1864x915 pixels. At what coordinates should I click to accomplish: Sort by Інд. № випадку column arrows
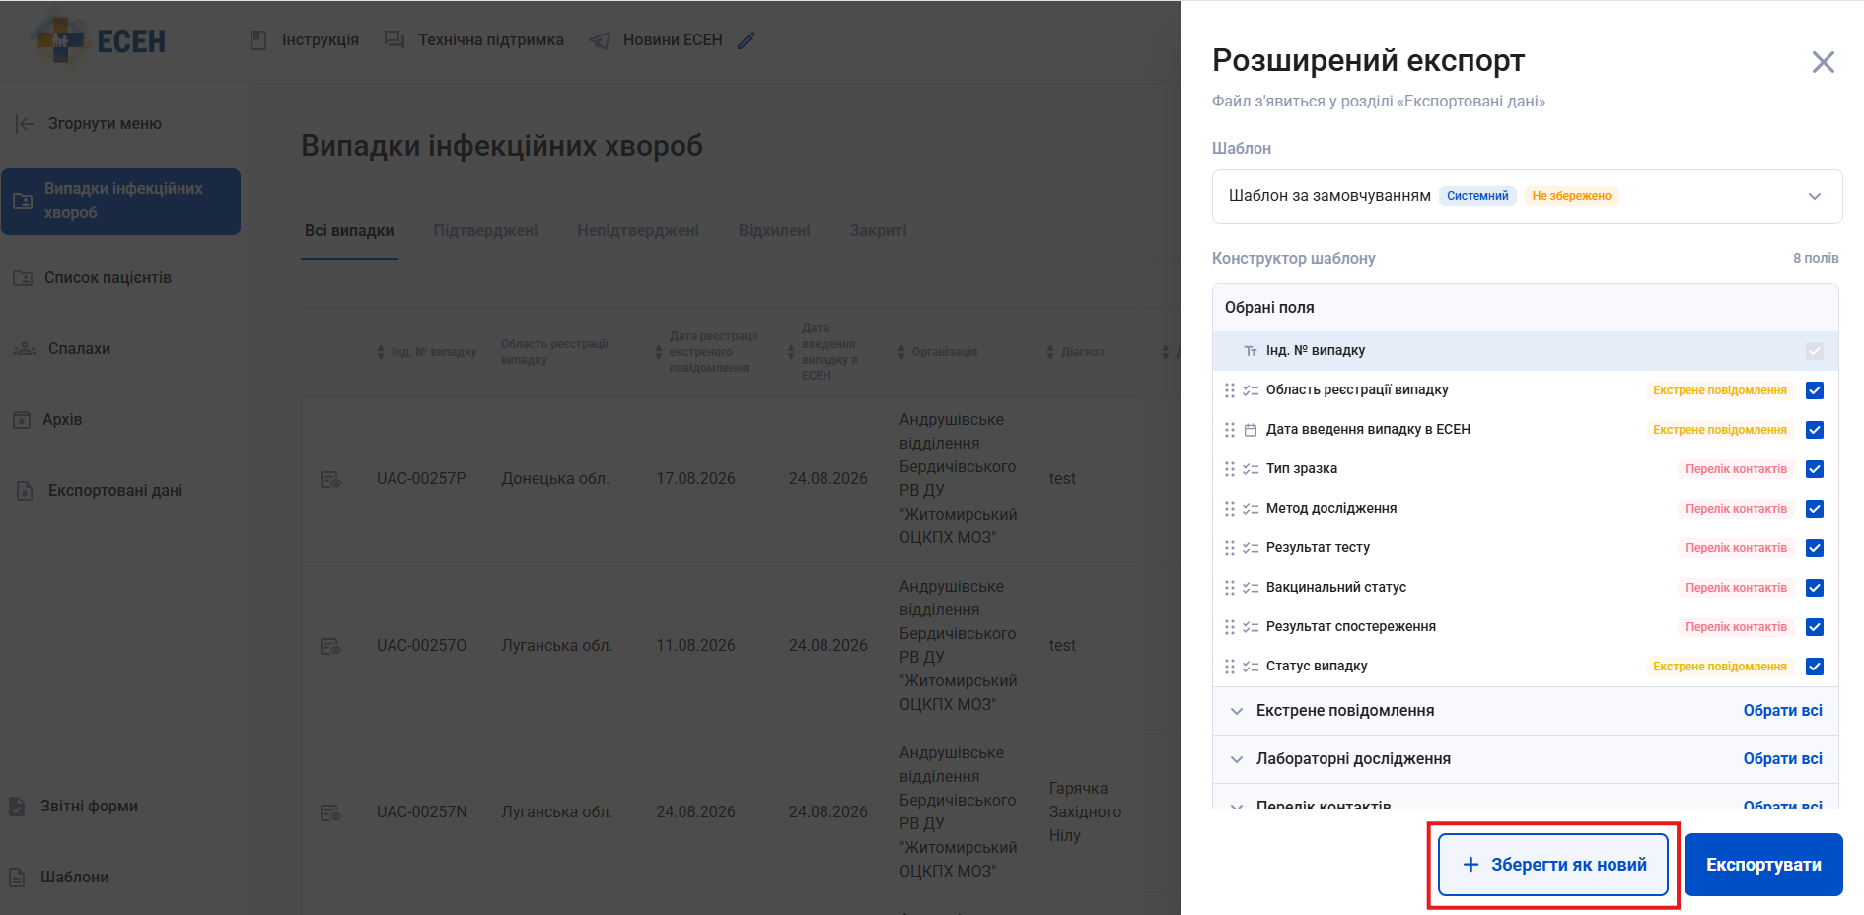(x=381, y=352)
